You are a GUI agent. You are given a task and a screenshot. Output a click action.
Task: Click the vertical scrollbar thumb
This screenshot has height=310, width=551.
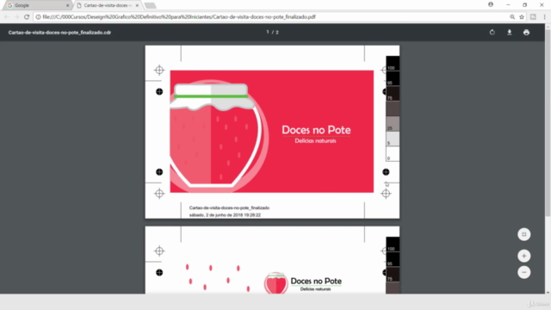click(548, 123)
